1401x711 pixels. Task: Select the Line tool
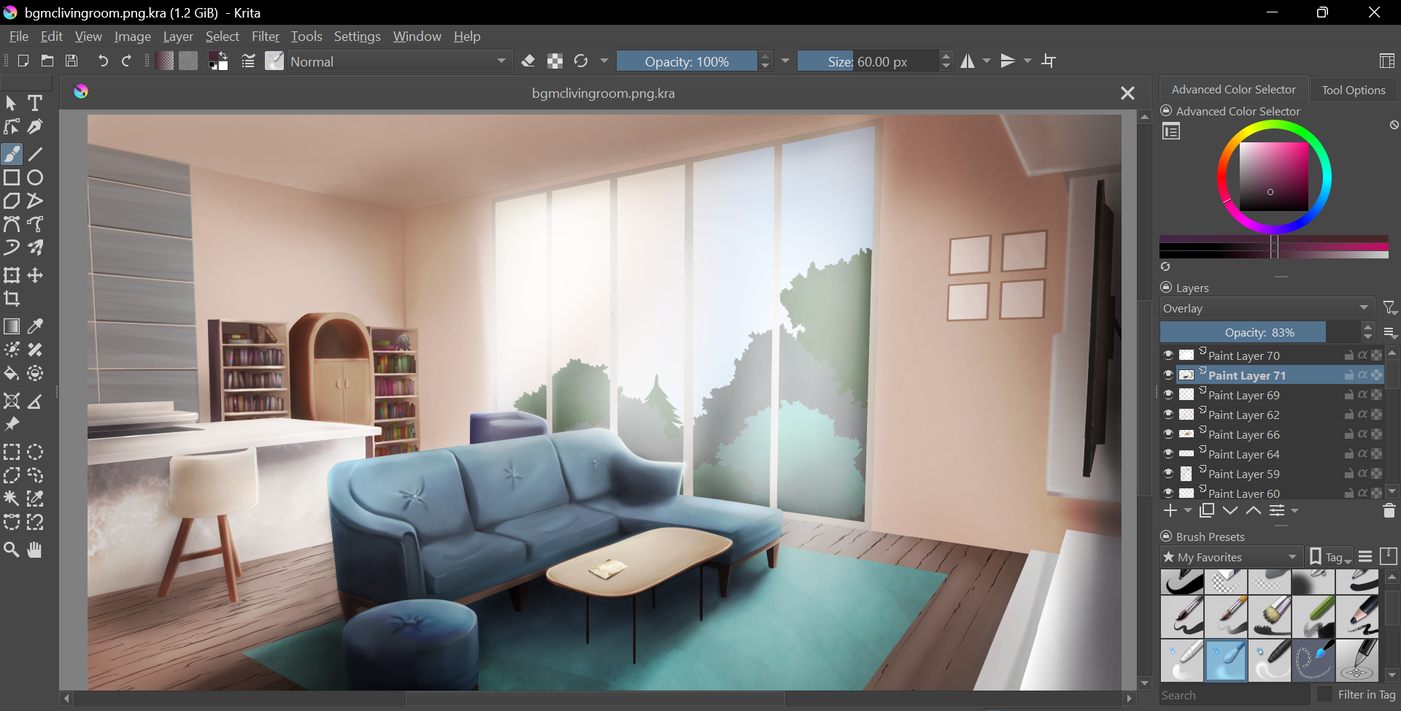coord(35,154)
